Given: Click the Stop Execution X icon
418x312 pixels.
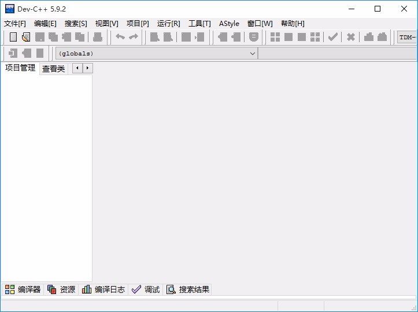Looking at the screenshot, I should [x=350, y=37].
